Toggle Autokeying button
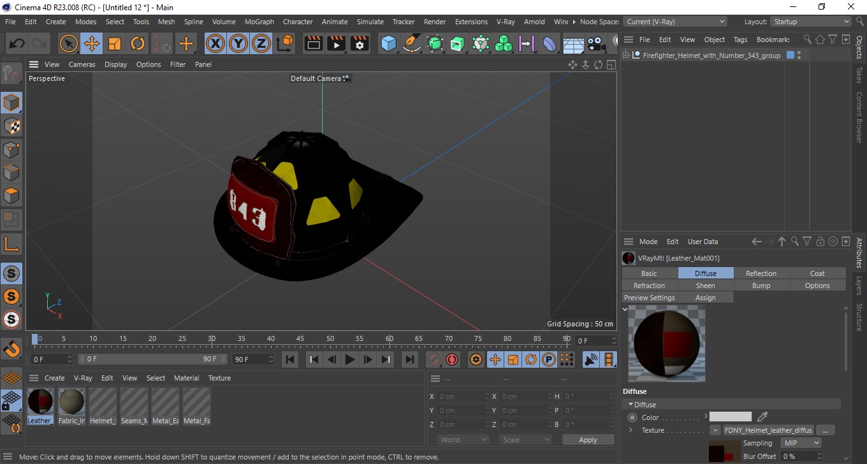The width and height of the screenshot is (867, 464). tap(452, 359)
